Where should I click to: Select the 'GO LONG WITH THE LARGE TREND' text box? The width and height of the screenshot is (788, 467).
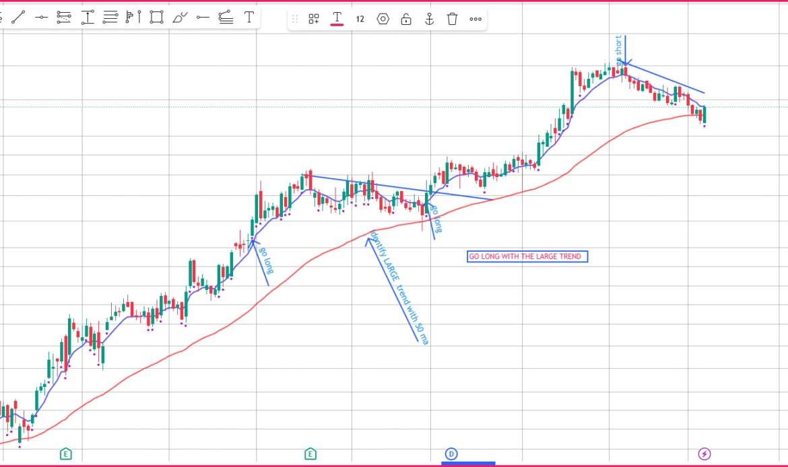527,256
